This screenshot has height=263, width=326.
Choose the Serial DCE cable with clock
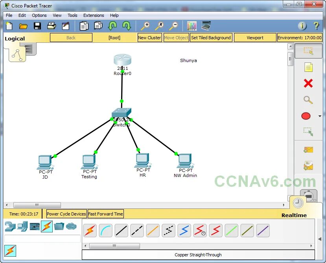[x=200, y=231]
